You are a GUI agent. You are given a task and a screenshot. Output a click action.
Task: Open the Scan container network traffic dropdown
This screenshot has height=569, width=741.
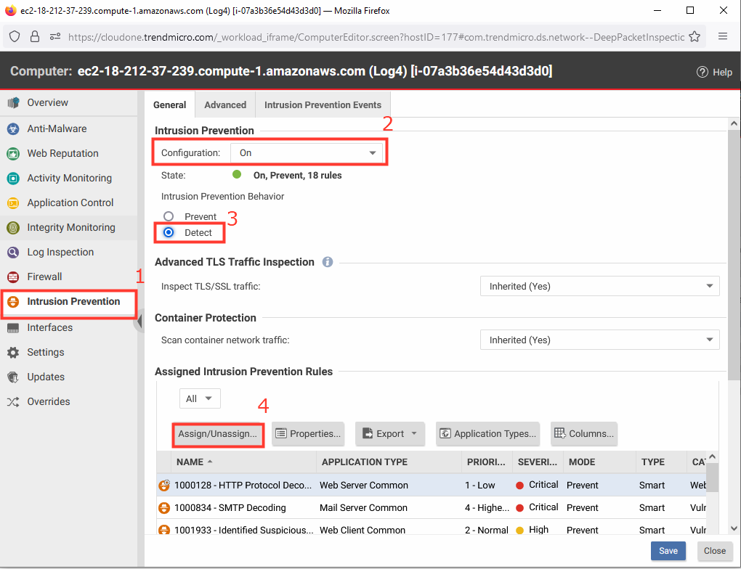coord(599,340)
